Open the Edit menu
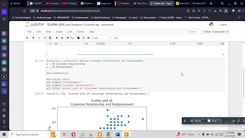 coord(39,32)
